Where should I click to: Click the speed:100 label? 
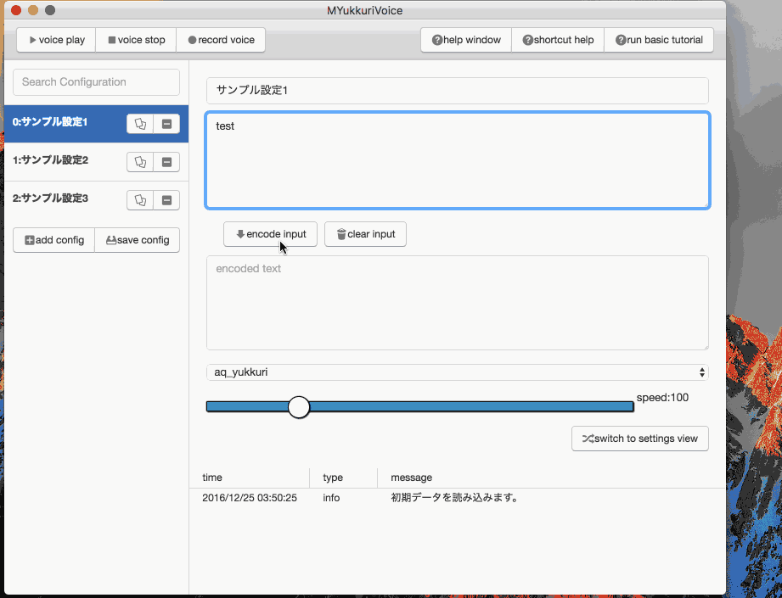click(x=663, y=398)
